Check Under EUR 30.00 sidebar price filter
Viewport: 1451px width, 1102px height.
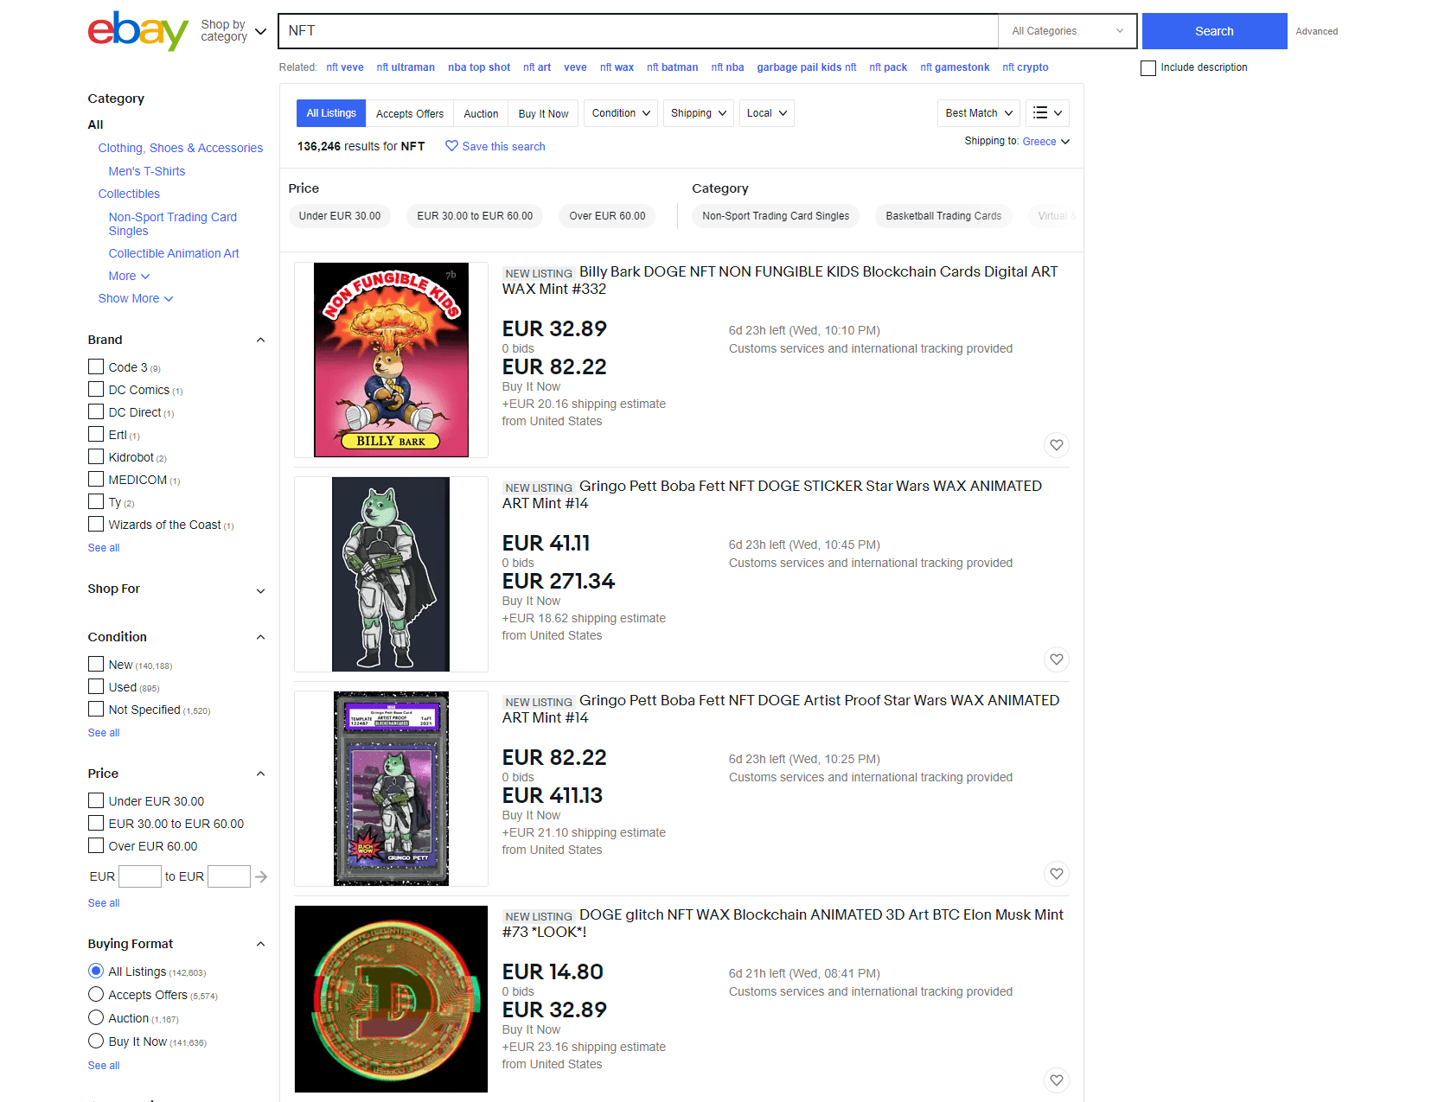click(96, 800)
